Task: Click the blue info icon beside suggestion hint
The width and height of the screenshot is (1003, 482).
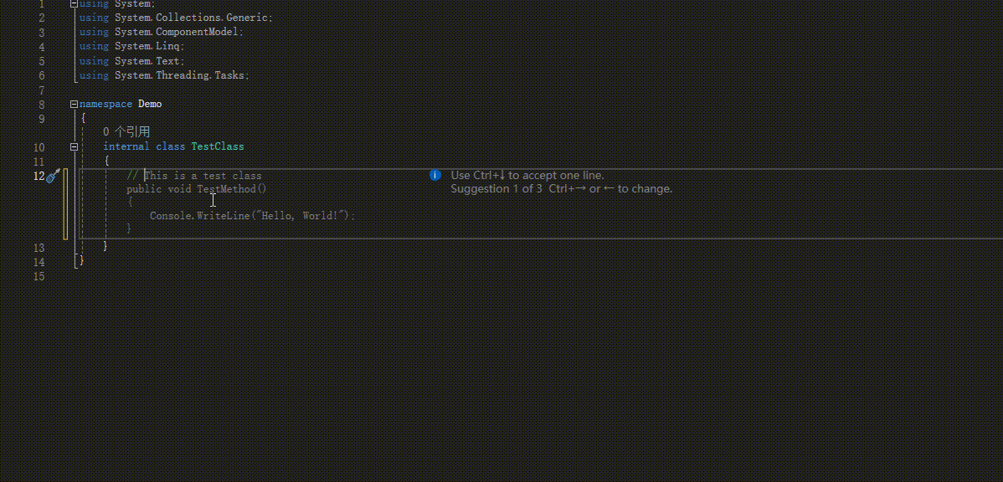Action: pyautogui.click(x=435, y=175)
